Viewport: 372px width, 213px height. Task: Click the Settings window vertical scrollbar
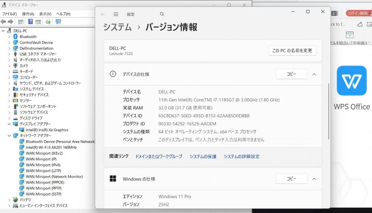328,112
